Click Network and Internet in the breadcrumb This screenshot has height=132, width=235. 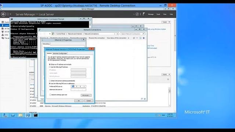coord(75,34)
